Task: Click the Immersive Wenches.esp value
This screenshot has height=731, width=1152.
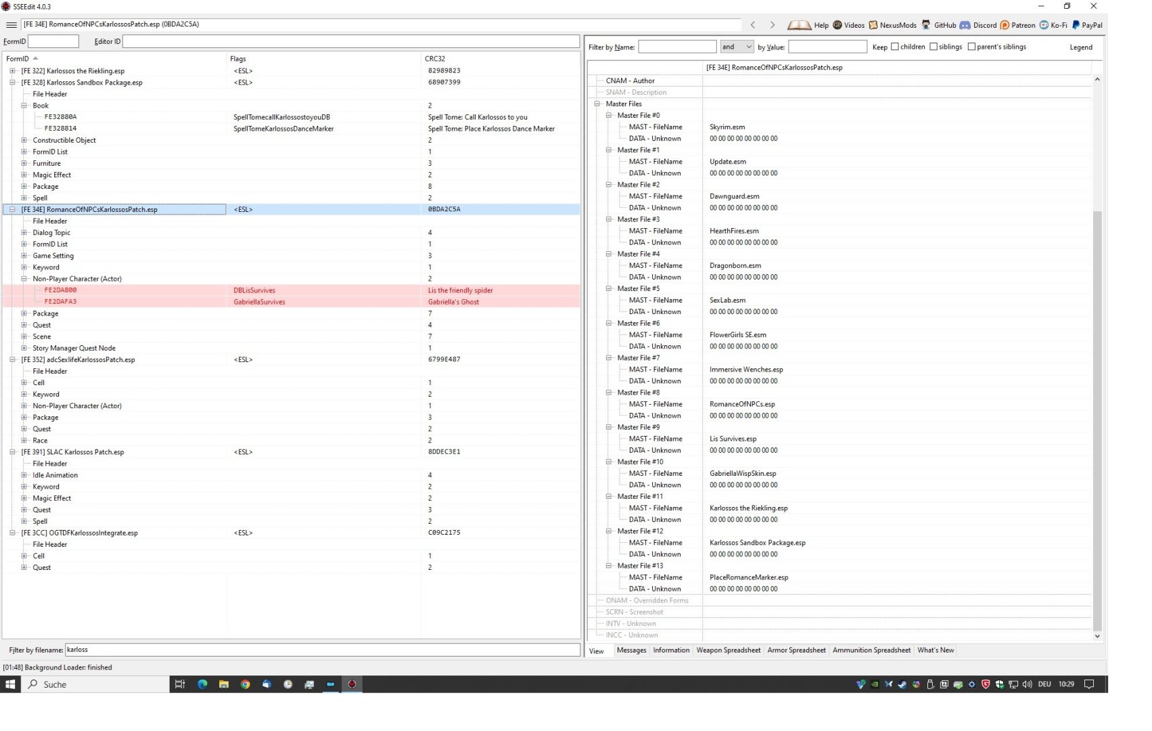Action: (x=746, y=370)
